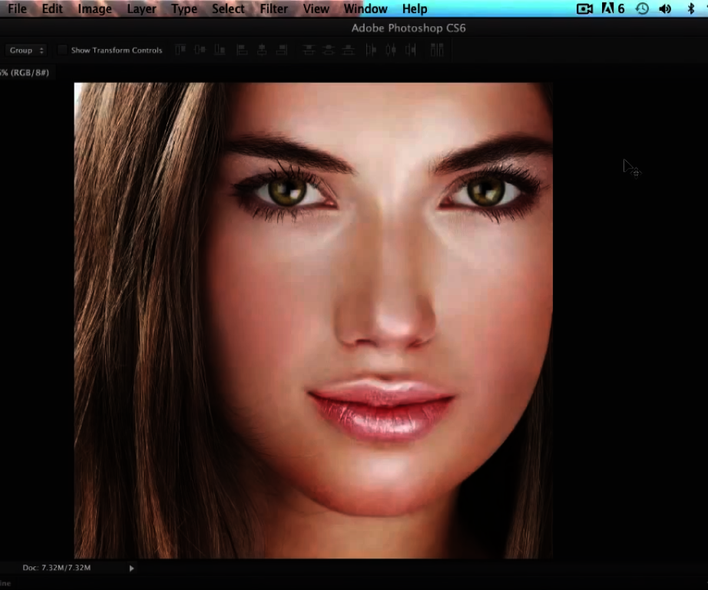Select the align bottom edges icon
This screenshot has height=590, width=708.
(220, 49)
